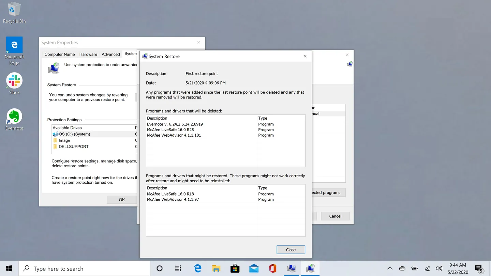
Task: Click the System Restore title bar icon
Action: click(x=145, y=56)
